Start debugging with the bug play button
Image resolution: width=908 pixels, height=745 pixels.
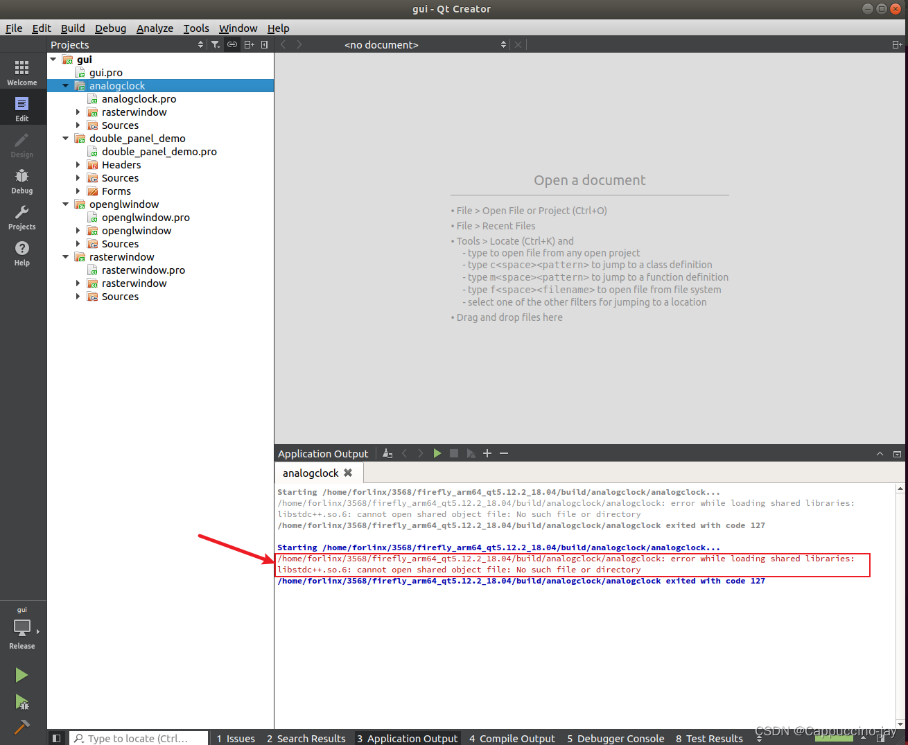coord(22,702)
